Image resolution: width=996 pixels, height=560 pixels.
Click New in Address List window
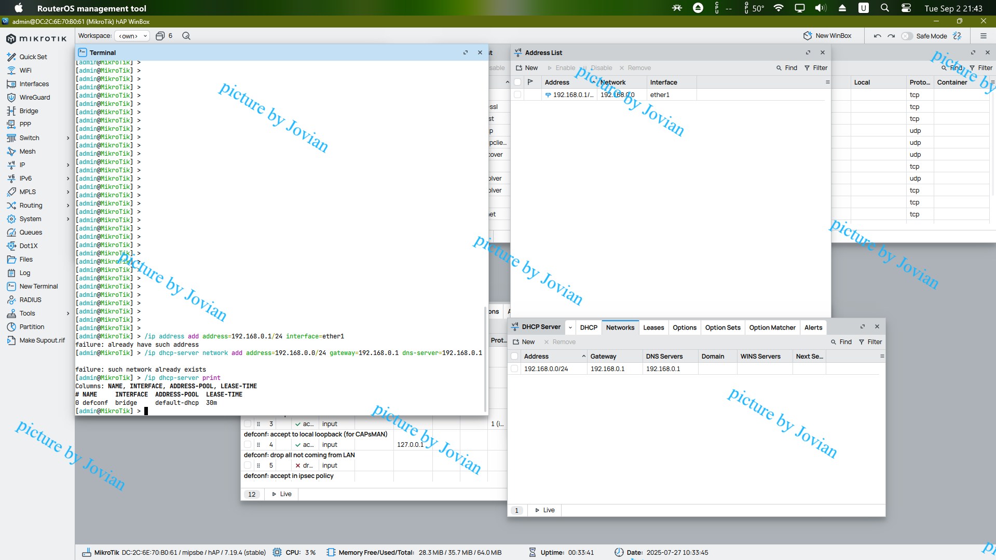pyautogui.click(x=527, y=68)
